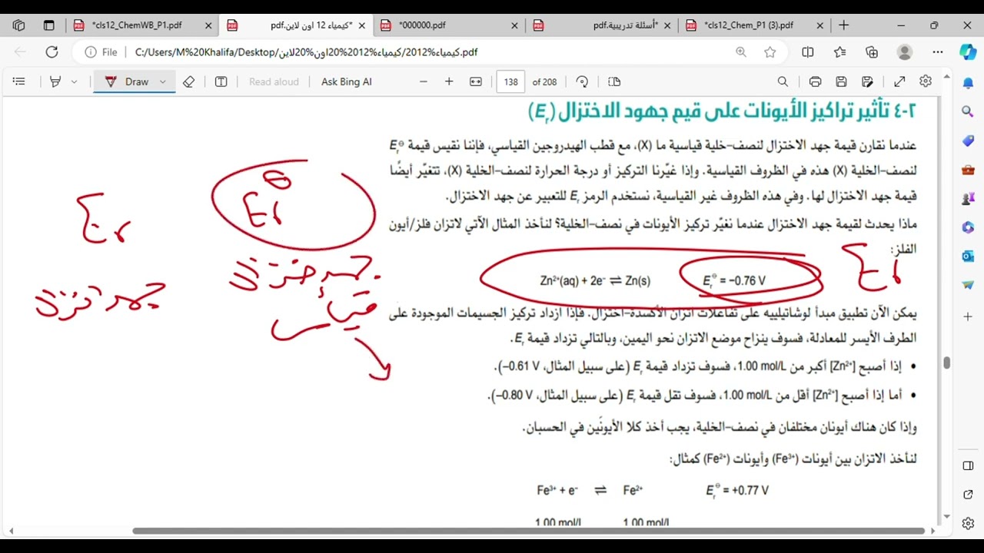The image size is (984, 553).
Task: Open the Settings and more menu
Action: pos(938,52)
